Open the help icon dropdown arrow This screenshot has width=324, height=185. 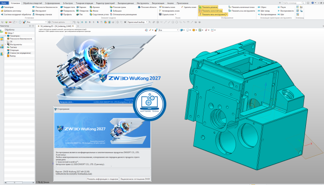click(x=315, y=3)
